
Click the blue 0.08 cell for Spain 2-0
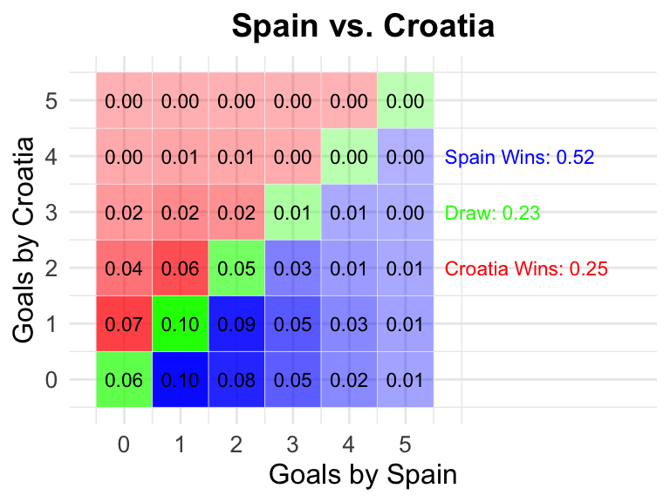[x=236, y=379]
